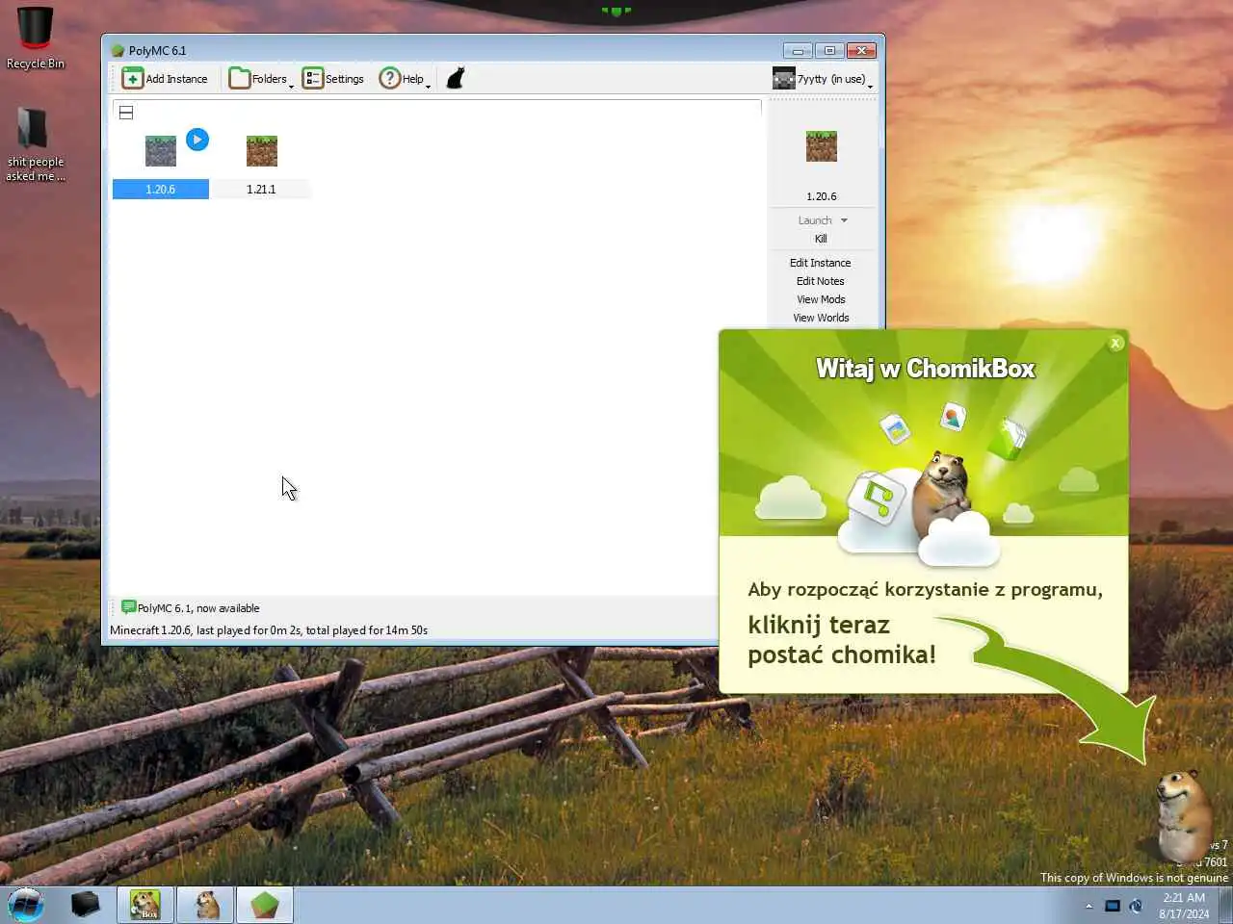Open the Folders toolbar menu
Image resolution: width=1233 pixels, height=924 pixels.
click(261, 79)
